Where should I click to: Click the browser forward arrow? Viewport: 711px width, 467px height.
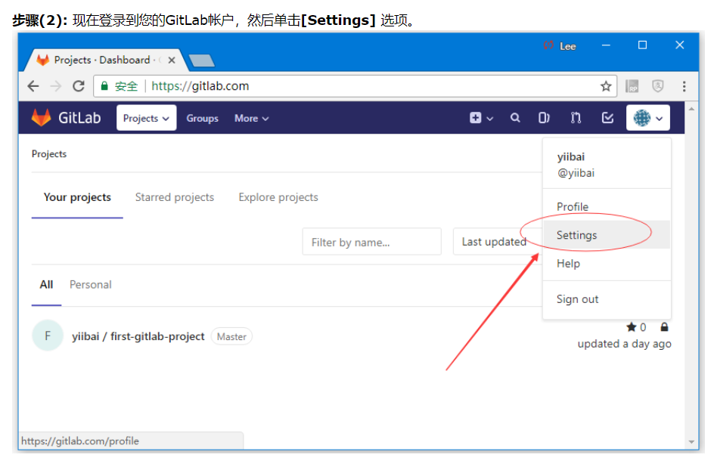pyautogui.click(x=55, y=86)
